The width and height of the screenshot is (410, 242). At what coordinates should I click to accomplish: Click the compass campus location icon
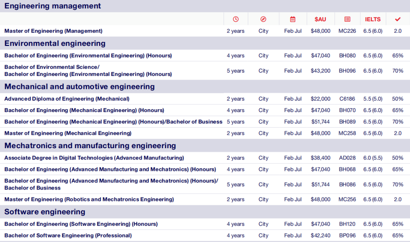pos(263,19)
